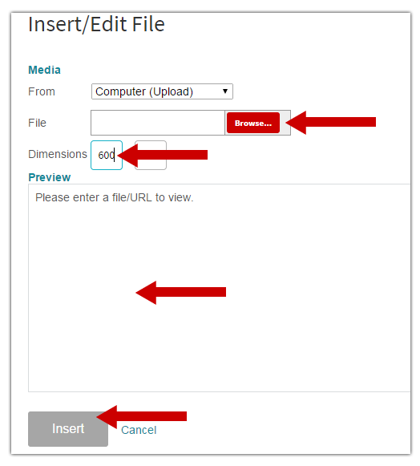Image resolution: width=420 pixels, height=466 pixels.
Task: Click the Dimensions field label
Action: pos(58,154)
